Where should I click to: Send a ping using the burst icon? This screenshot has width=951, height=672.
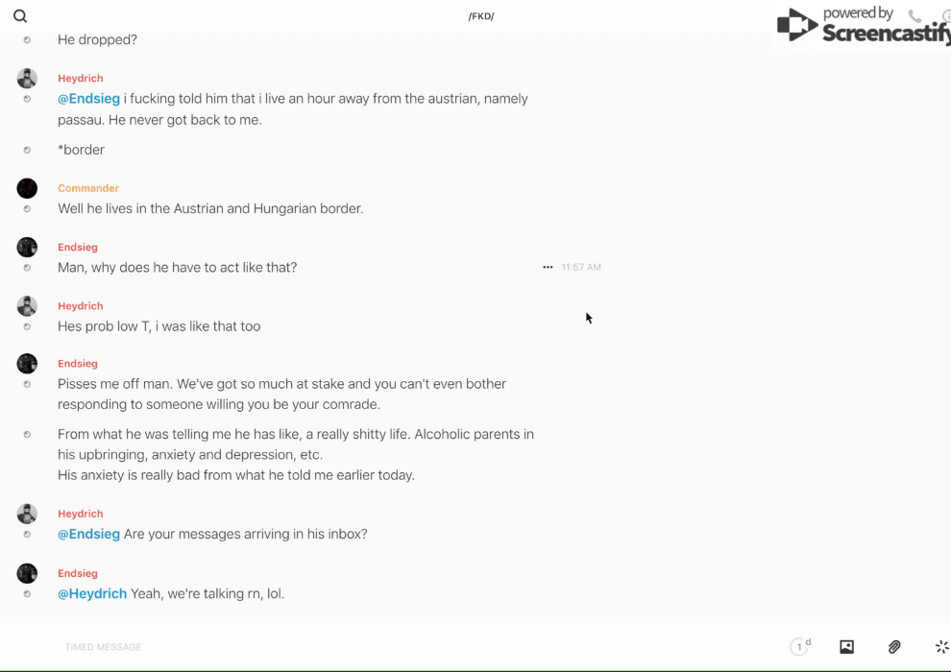click(941, 647)
